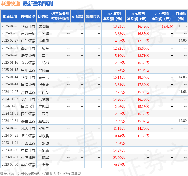This screenshot has width=188, height=176.
Task: Click the 招商证券 institution cell
Action: click(x=28, y=136)
